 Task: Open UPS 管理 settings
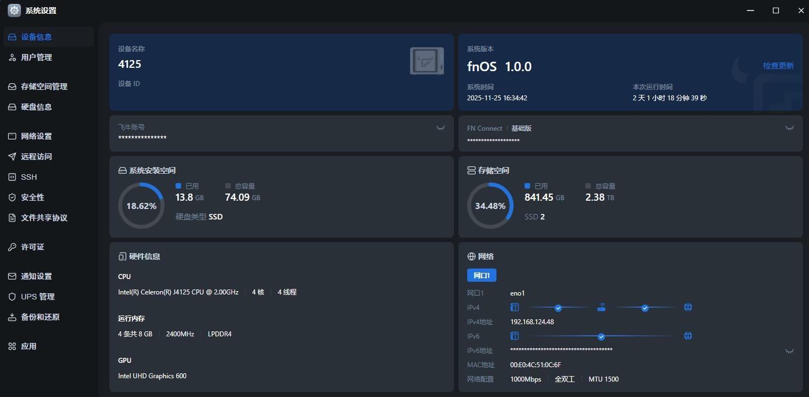coord(38,297)
